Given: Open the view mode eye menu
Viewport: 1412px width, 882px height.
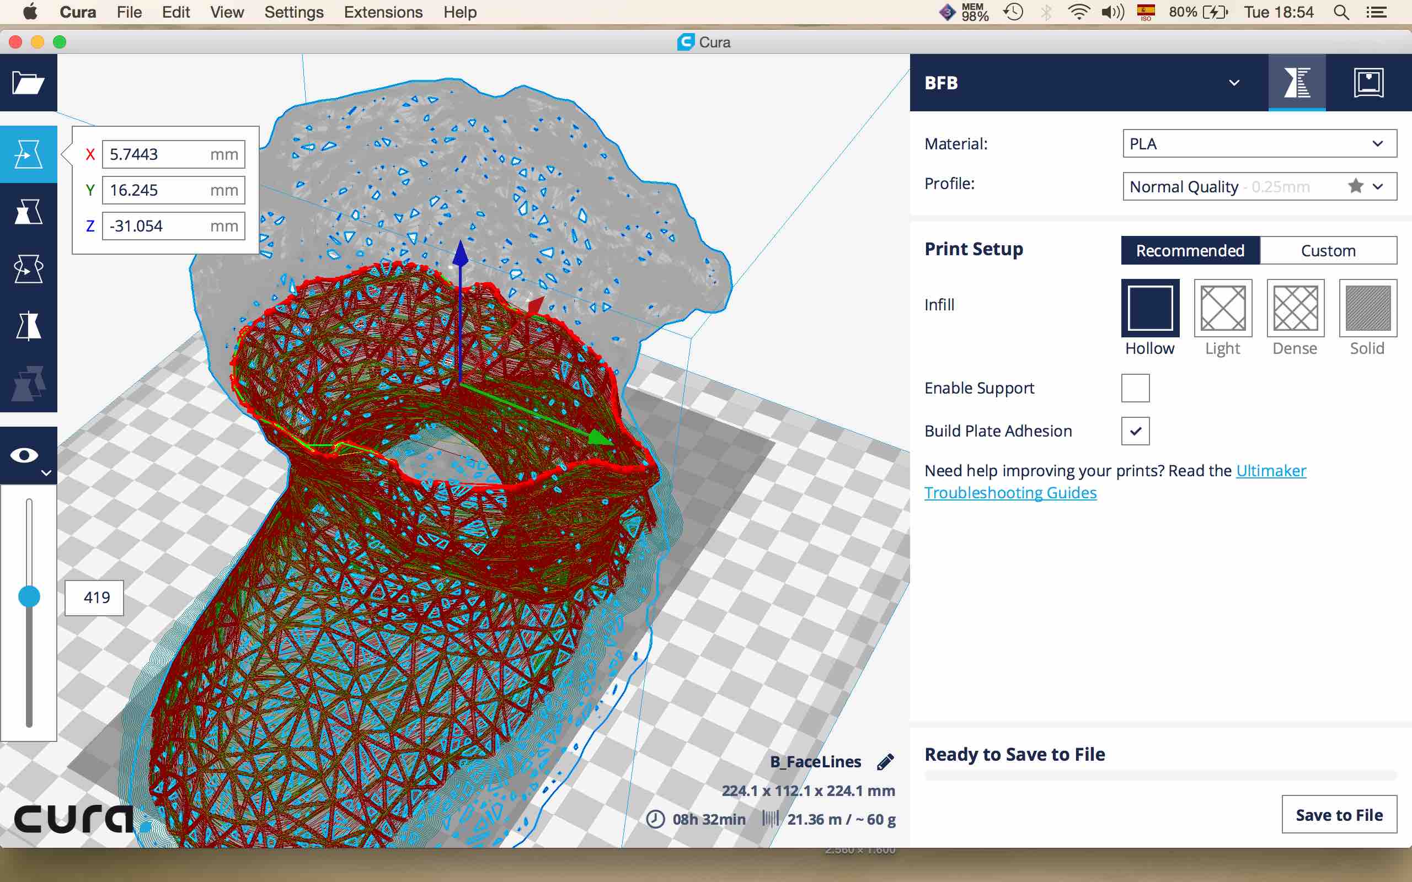Looking at the screenshot, I should 28,455.
